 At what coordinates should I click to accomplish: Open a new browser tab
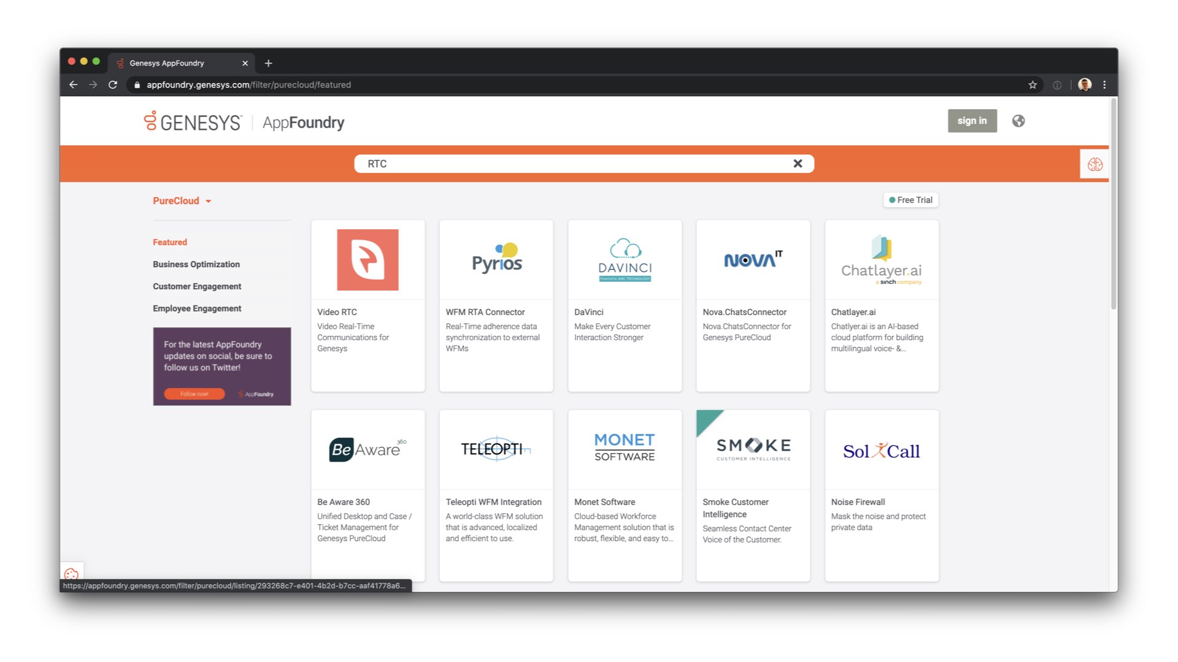(x=268, y=63)
